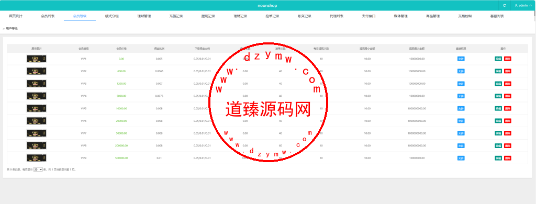Toggle blue permission badge in VIP8 row
The image size is (536, 204).
(461, 145)
